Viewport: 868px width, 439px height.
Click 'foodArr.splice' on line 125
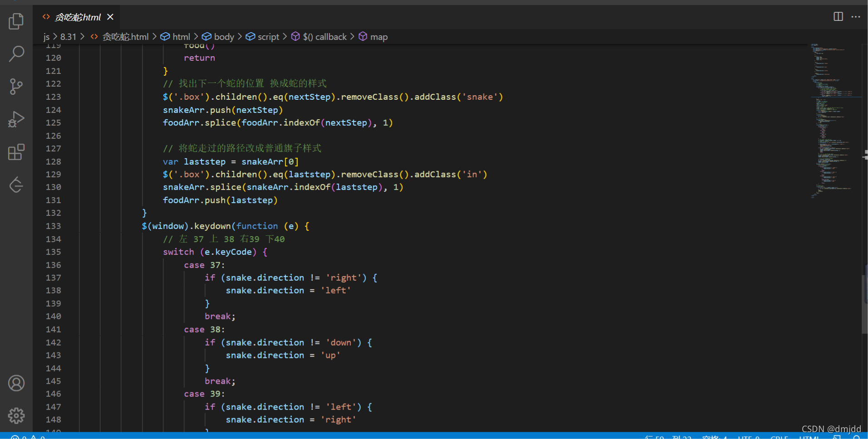point(199,122)
